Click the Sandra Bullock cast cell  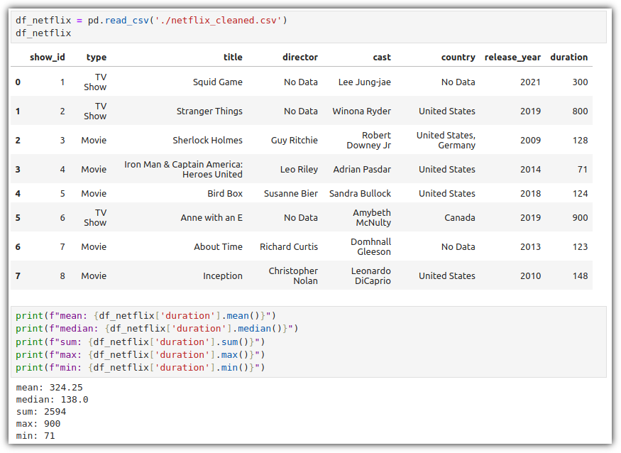pos(360,193)
